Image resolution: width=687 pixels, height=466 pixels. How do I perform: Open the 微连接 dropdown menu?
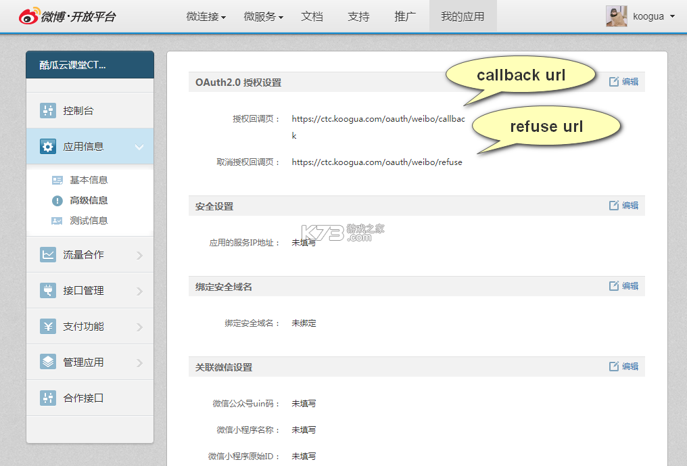pyautogui.click(x=206, y=17)
